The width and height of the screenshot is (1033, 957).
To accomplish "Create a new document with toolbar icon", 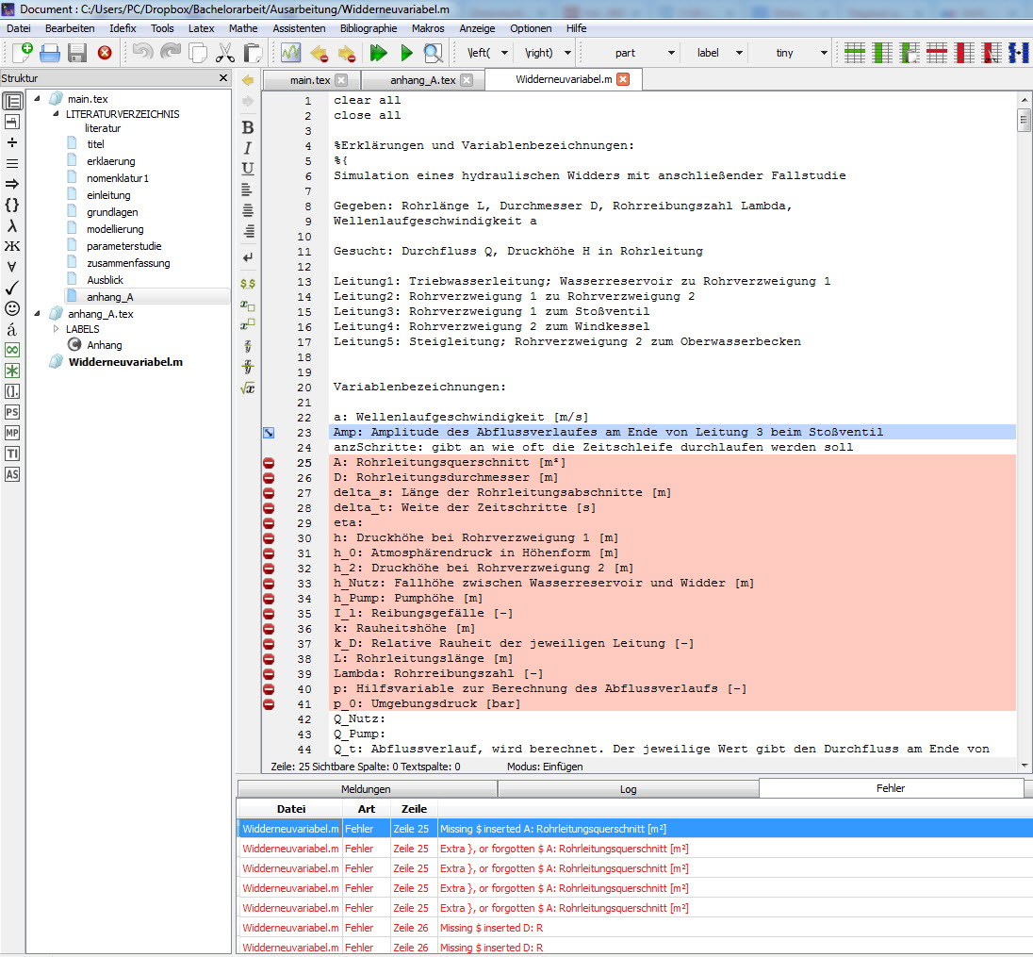I will pyautogui.click(x=23, y=52).
